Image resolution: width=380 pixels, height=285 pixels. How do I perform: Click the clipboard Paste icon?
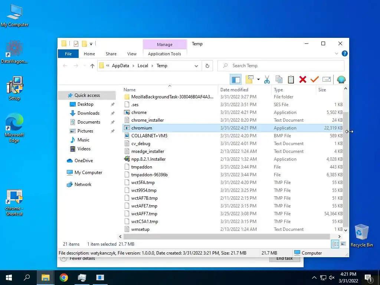pos(291,79)
